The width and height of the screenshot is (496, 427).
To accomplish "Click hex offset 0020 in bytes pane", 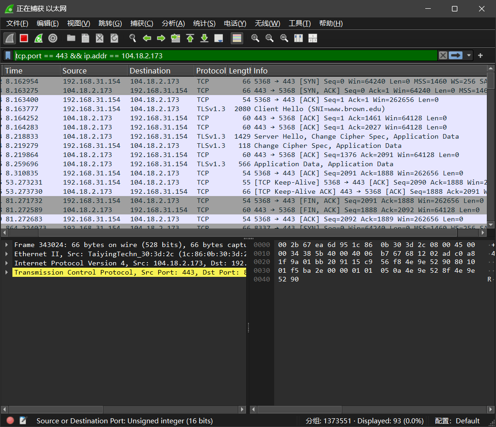I will [x=262, y=262].
